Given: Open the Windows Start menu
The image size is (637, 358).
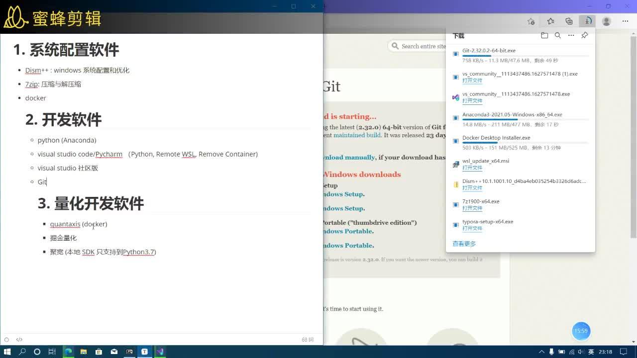Looking at the screenshot, I should pos(7,352).
